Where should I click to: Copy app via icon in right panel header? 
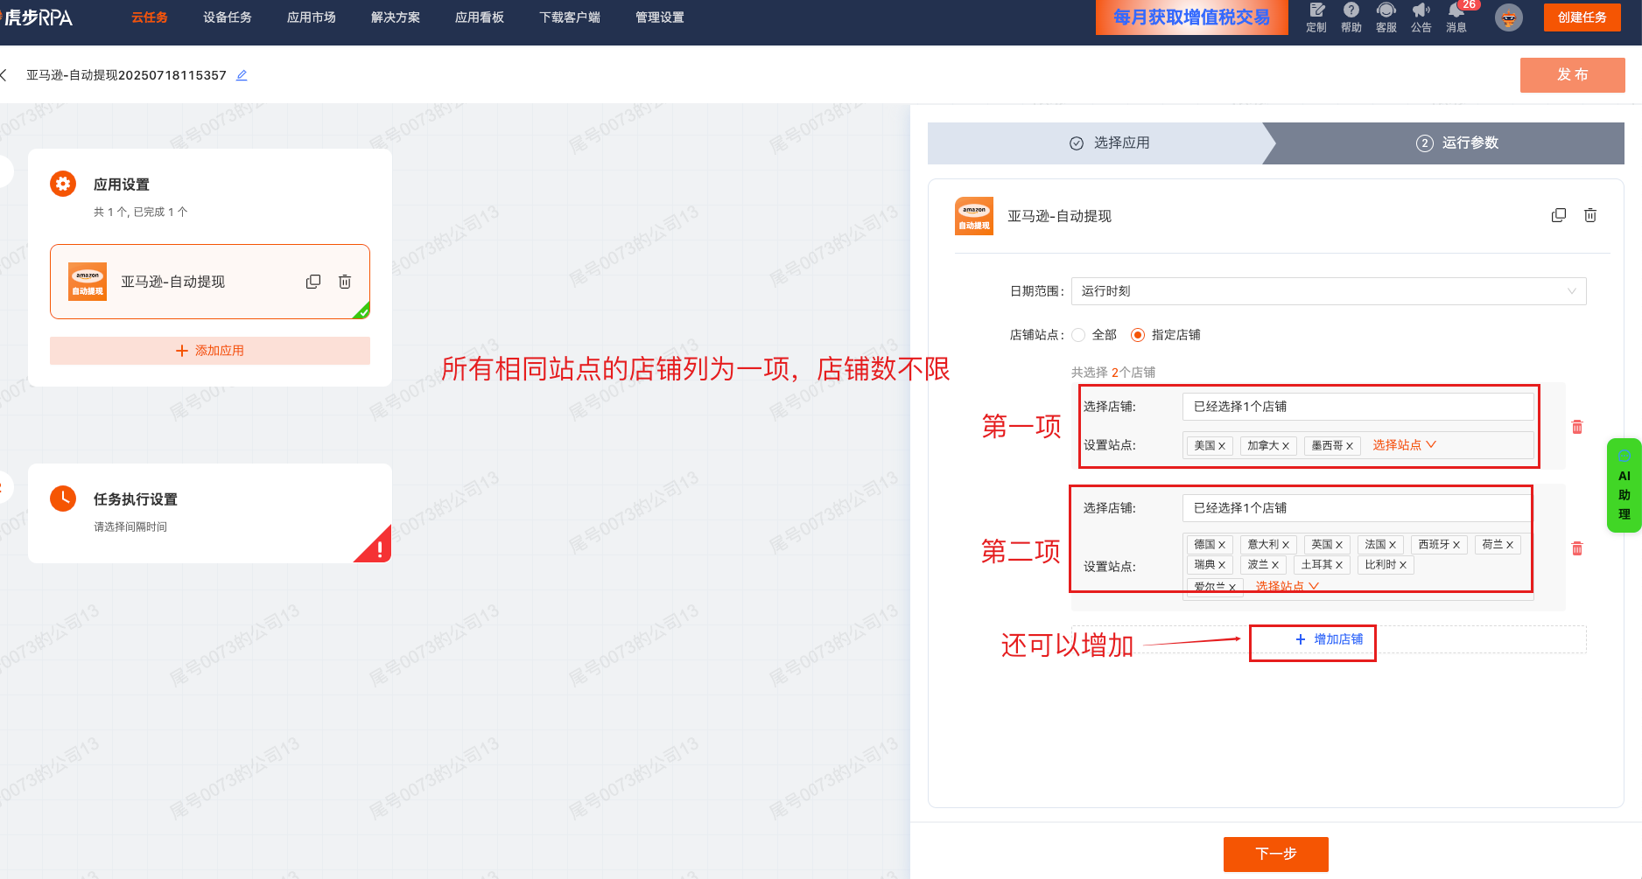(1559, 215)
